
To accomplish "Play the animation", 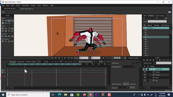I will (x=62, y=58).
